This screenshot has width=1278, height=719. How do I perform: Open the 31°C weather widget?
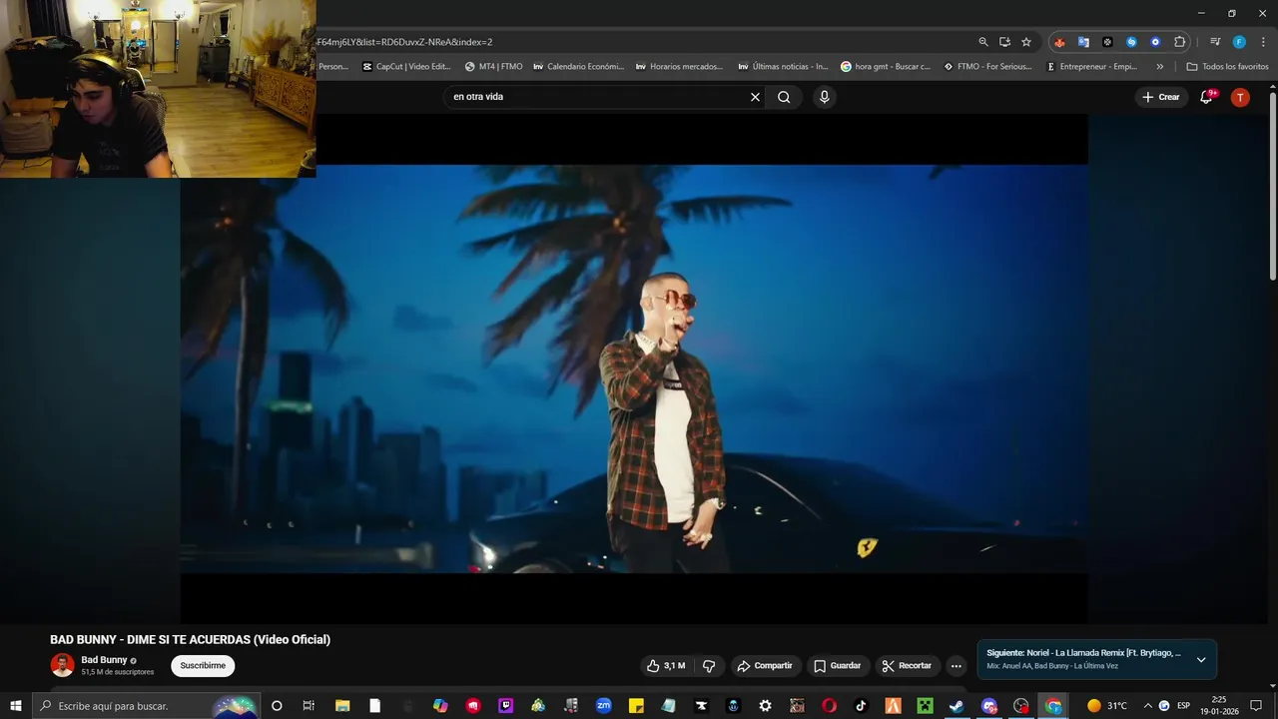1107,706
